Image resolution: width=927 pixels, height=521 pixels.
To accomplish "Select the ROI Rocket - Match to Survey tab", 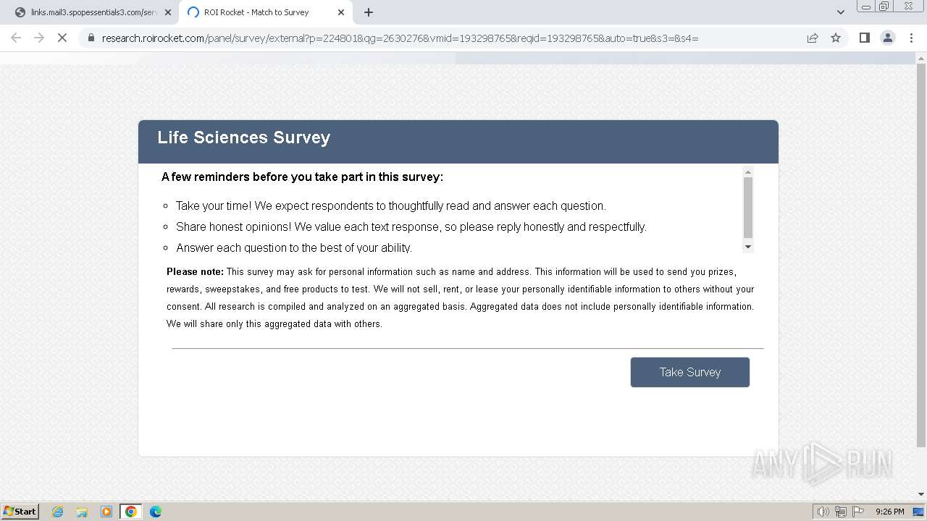I will coord(256,12).
